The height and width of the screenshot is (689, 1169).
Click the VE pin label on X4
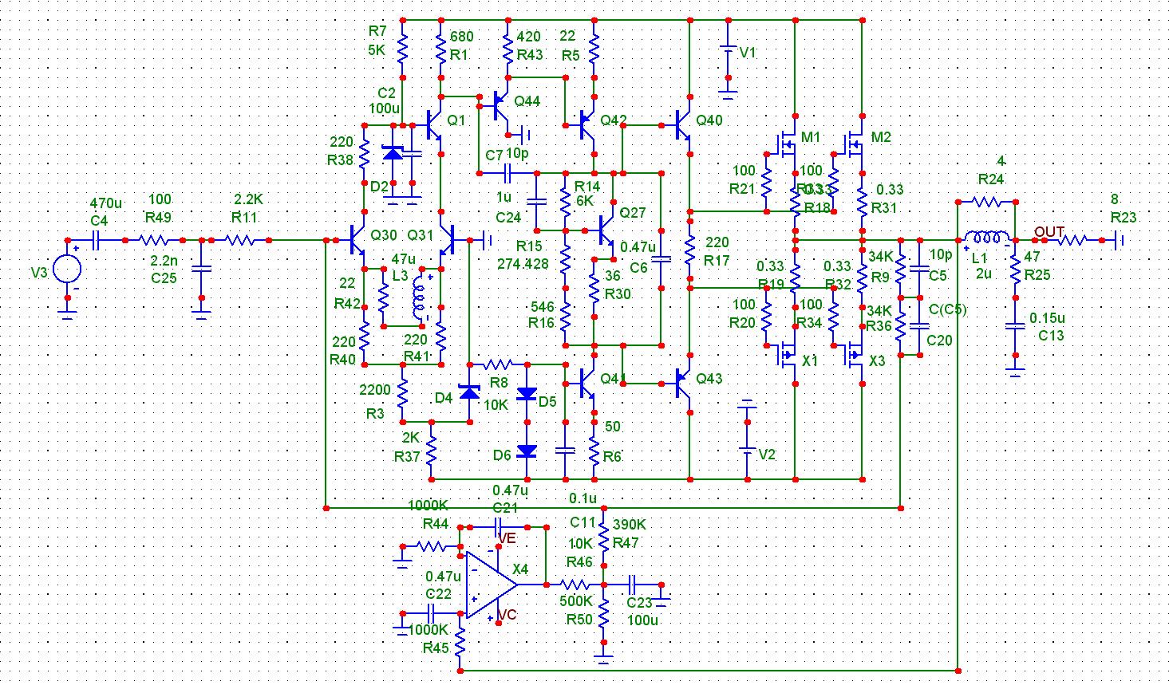coord(506,539)
